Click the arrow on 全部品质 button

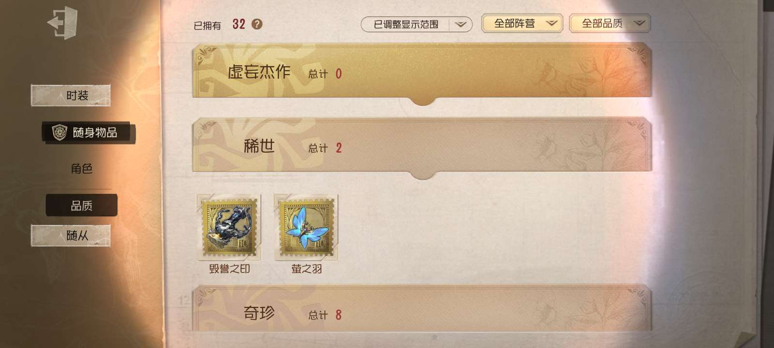(640, 23)
